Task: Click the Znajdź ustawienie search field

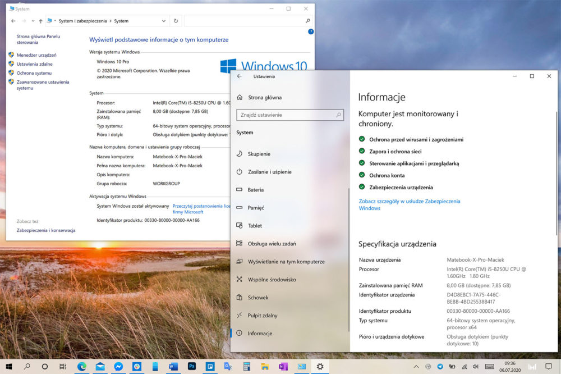Action: point(286,115)
